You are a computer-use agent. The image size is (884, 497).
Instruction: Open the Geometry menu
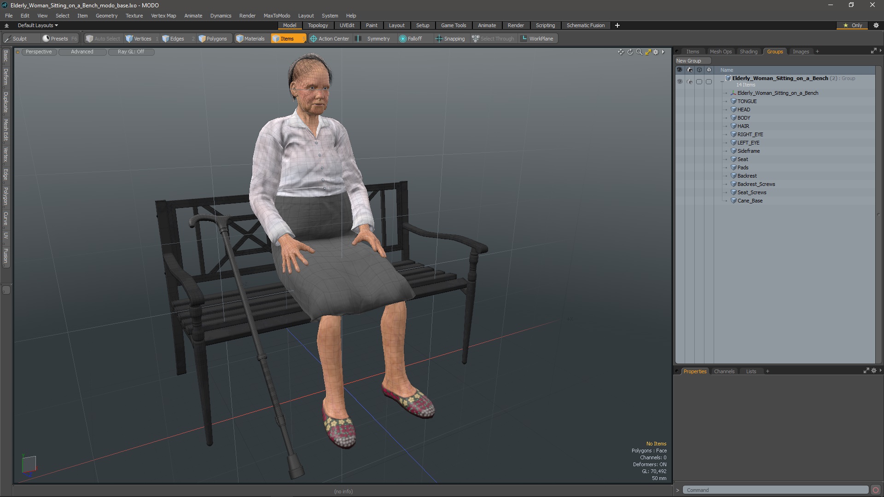106,16
